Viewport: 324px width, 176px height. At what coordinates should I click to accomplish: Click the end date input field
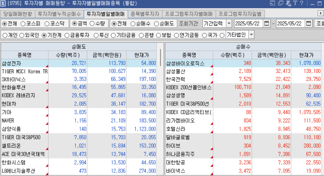290,23
